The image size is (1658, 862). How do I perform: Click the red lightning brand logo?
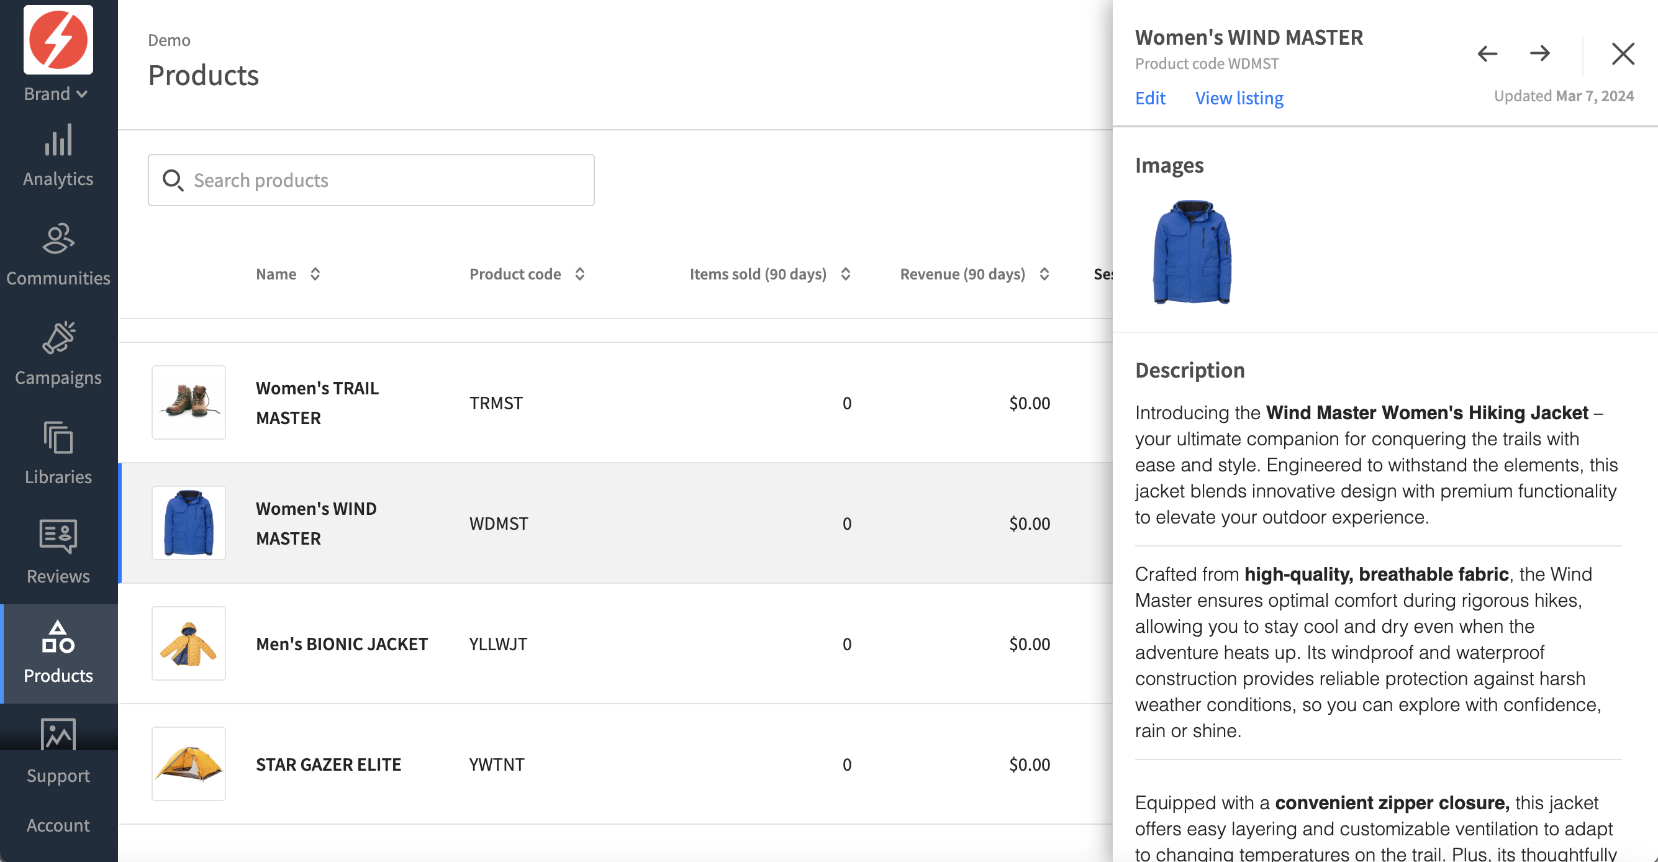(58, 40)
